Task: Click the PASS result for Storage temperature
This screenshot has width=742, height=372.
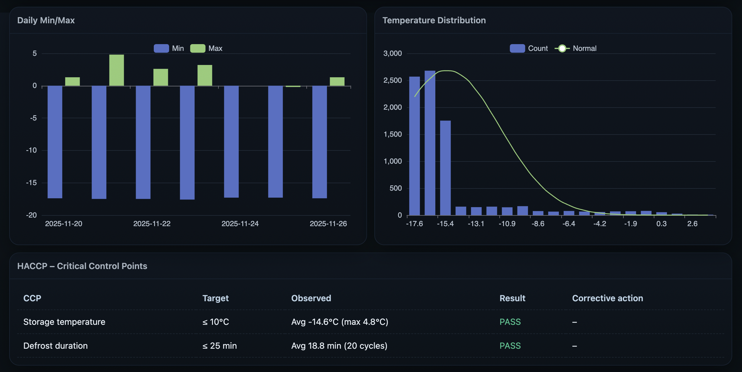Action: click(510, 322)
